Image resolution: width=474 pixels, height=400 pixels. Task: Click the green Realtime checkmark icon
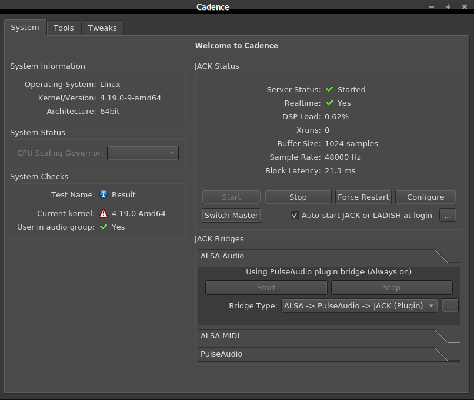(x=329, y=103)
